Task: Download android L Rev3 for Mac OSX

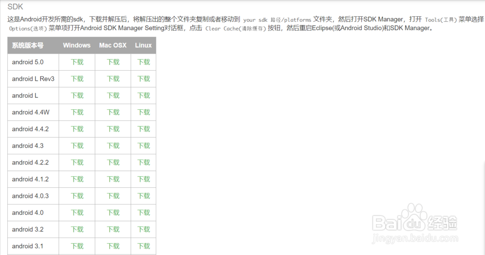Action: (x=113, y=79)
